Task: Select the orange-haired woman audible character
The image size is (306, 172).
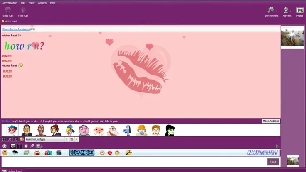Action: pos(156,130)
